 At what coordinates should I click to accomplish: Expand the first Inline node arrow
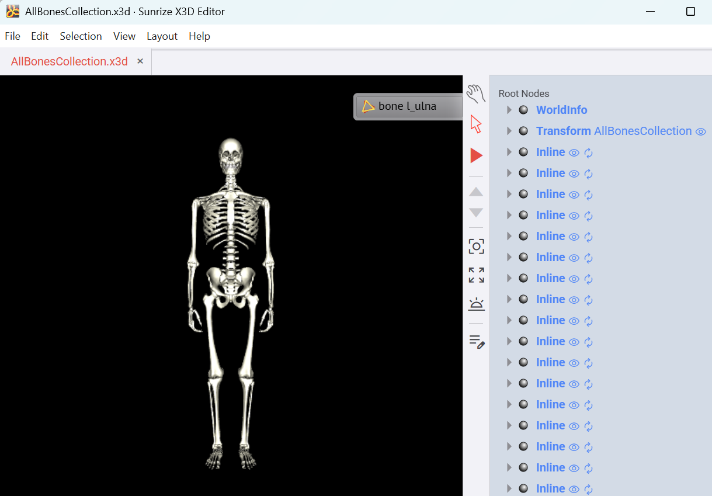click(x=509, y=152)
